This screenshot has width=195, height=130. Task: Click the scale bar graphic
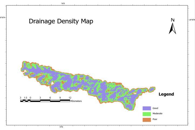(x=45, y=101)
